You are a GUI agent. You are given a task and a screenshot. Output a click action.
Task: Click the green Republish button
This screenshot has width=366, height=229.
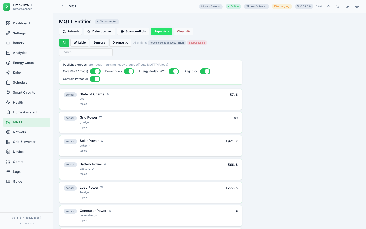[x=162, y=32]
